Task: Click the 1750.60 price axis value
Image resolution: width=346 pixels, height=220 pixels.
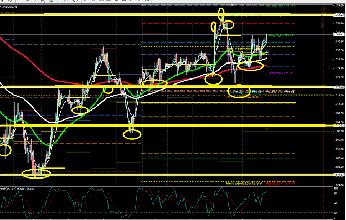Action: [339, 23]
